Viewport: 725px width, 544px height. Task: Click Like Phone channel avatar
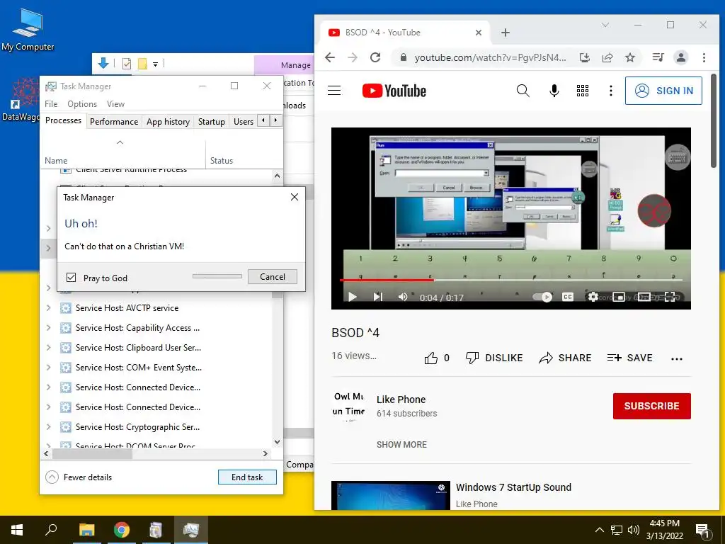pos(348,406)
